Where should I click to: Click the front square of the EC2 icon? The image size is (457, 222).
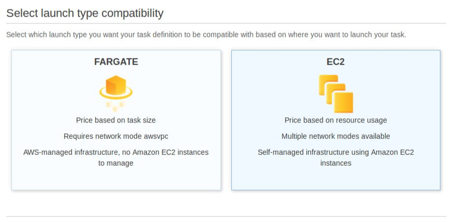tap(343, 102)
